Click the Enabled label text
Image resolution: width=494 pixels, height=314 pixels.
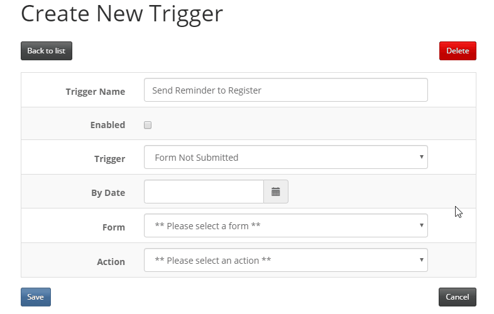[107, 125]
